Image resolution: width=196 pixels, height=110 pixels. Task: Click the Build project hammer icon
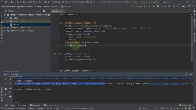coord(132,6)
